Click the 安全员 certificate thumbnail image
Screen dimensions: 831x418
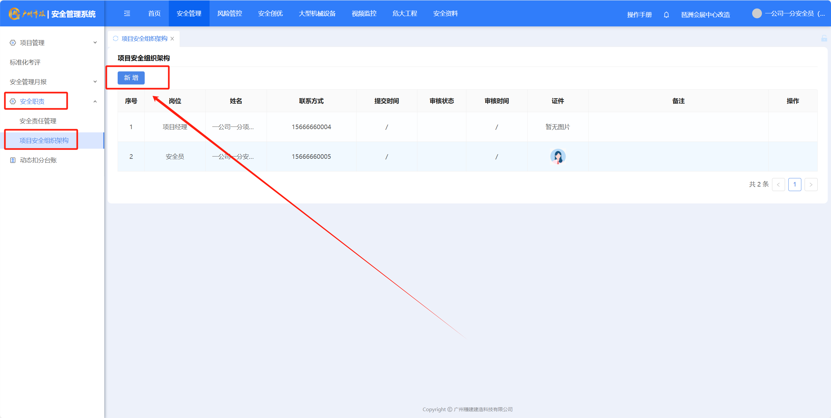(x=558, y=157)
